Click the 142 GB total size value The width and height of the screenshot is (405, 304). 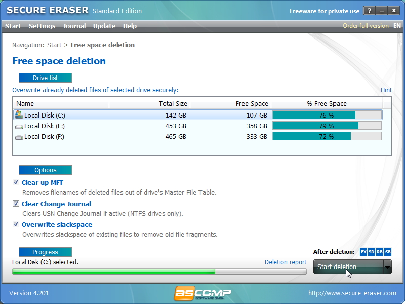(176, 116)
